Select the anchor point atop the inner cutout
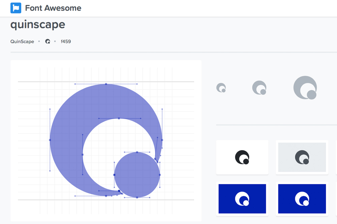337x224 pixels. (x=119, y=118)
